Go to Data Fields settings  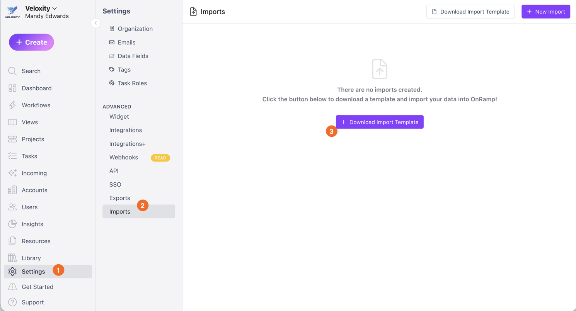pyautogui.click(x=133, y=56)
